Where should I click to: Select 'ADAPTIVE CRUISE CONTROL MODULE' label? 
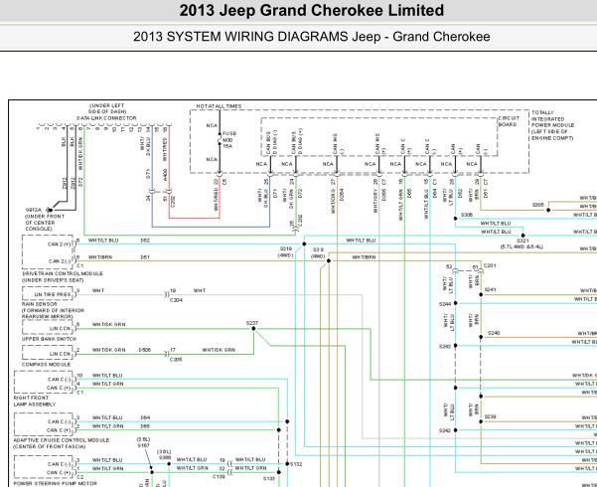click(62, 440)
